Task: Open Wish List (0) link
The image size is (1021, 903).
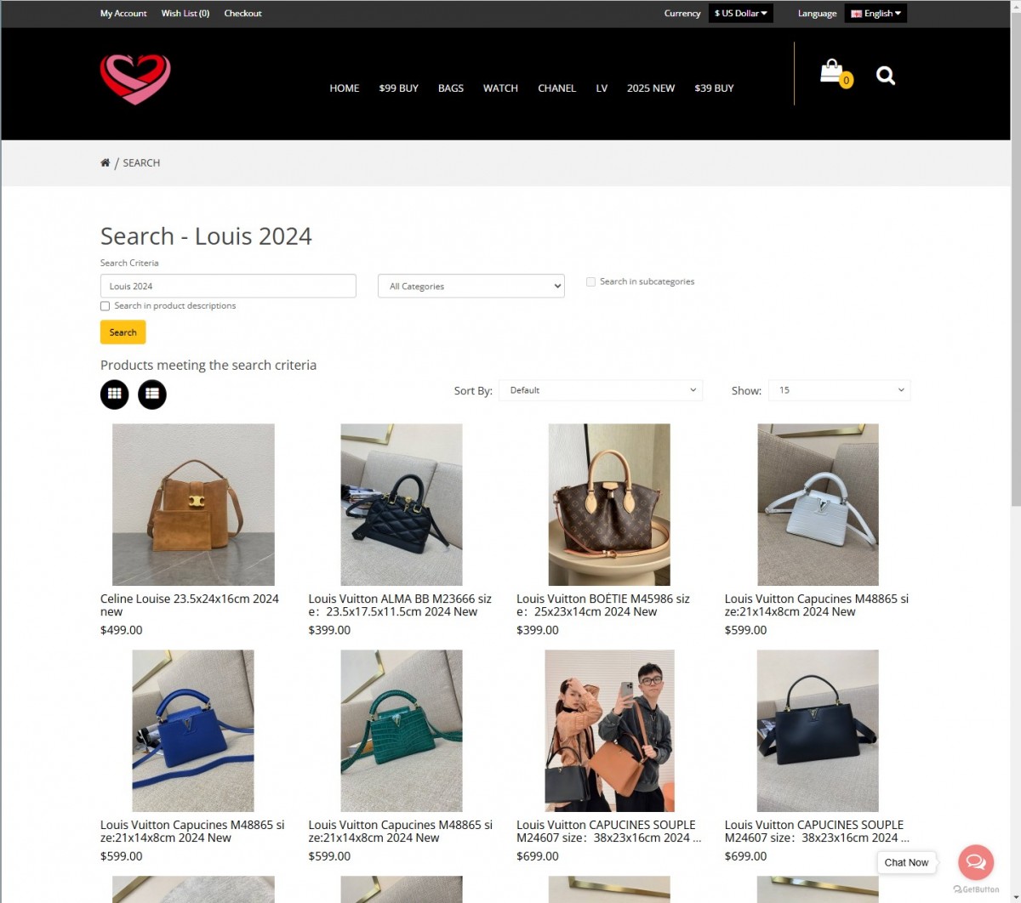Action: tap(185, 14)
